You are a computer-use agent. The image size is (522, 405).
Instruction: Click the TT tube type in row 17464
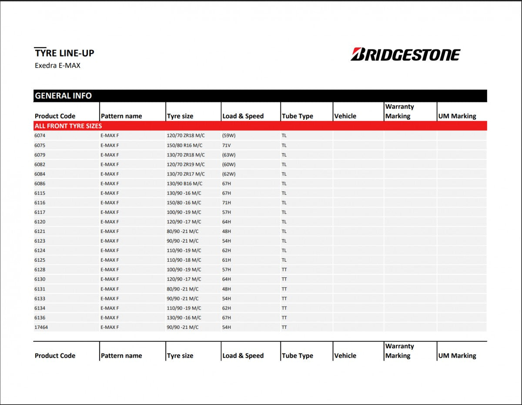tap(284, 327)
